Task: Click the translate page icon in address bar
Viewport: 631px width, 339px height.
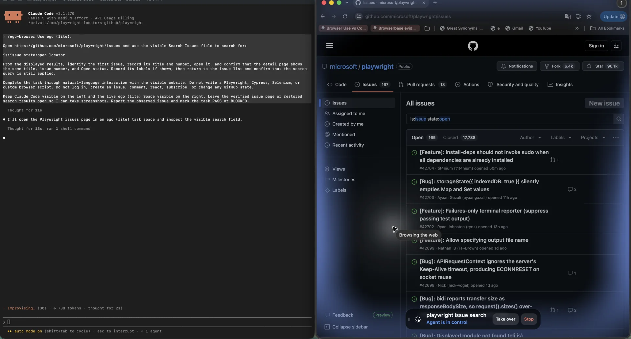Action: coord(568,16)
